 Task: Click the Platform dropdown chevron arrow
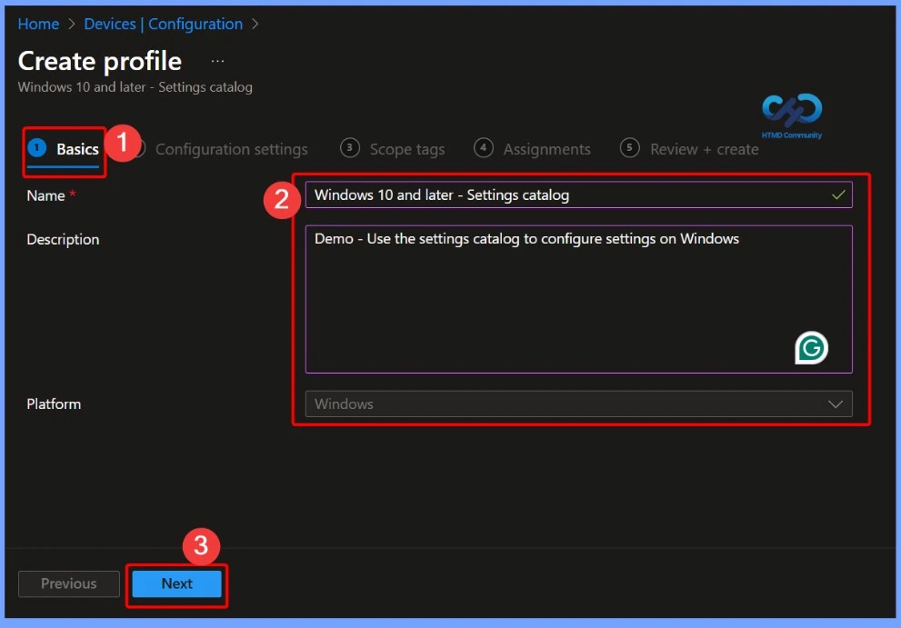pyautogui.click(x=836, y=404)
